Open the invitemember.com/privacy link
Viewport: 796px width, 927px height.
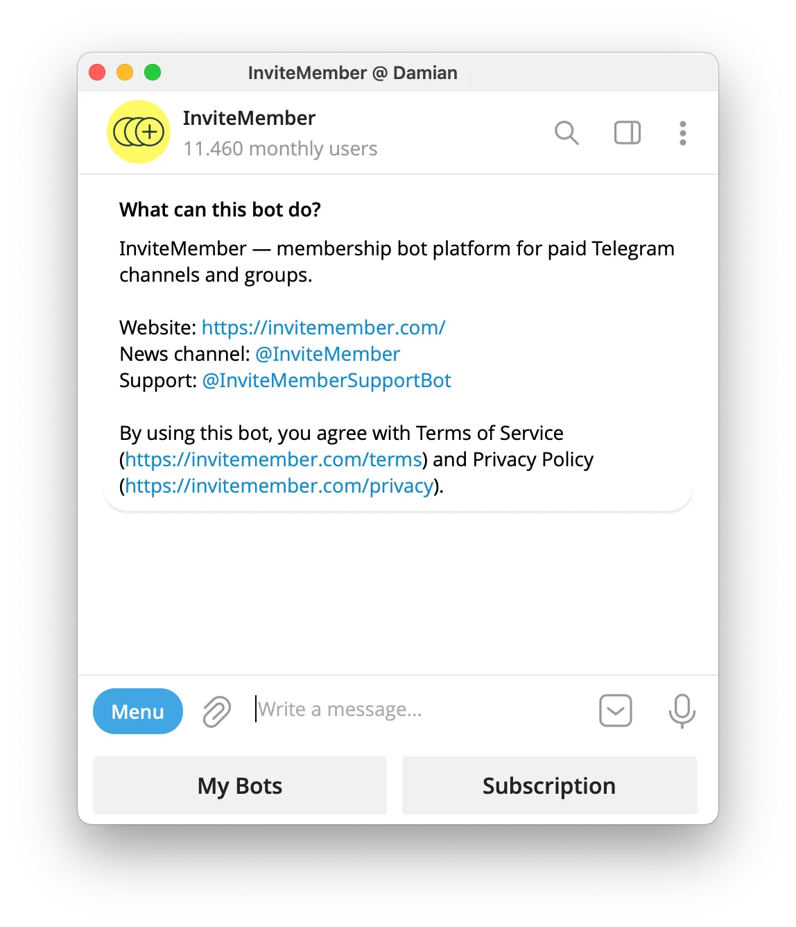(279, 486)
